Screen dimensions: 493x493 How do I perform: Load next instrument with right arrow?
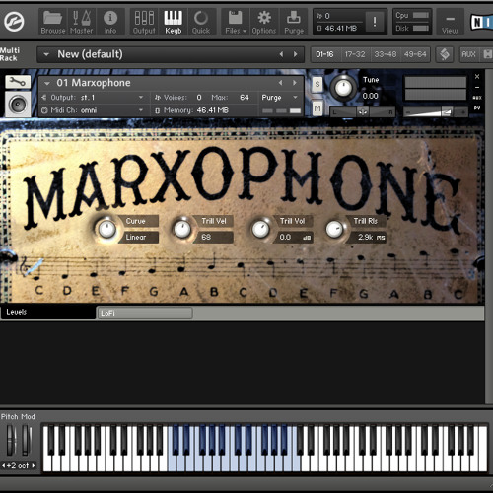pyautogui.click(x=295, y=83)
